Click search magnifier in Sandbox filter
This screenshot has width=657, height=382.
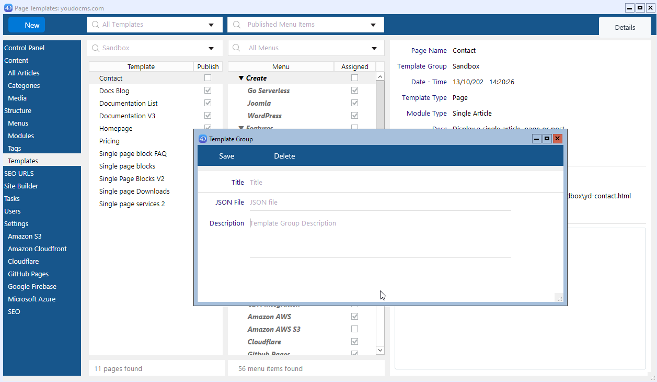[95, 48]
